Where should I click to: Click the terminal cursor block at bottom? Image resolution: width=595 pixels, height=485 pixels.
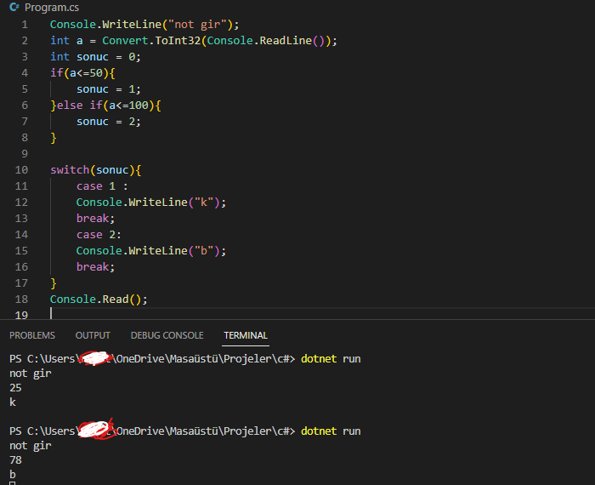point(13,483)
